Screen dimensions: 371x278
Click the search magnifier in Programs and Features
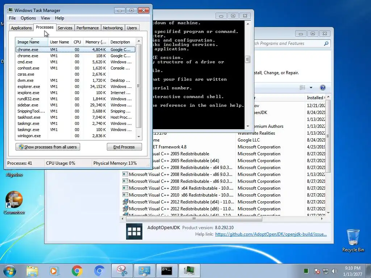click(x=326, y=43)
